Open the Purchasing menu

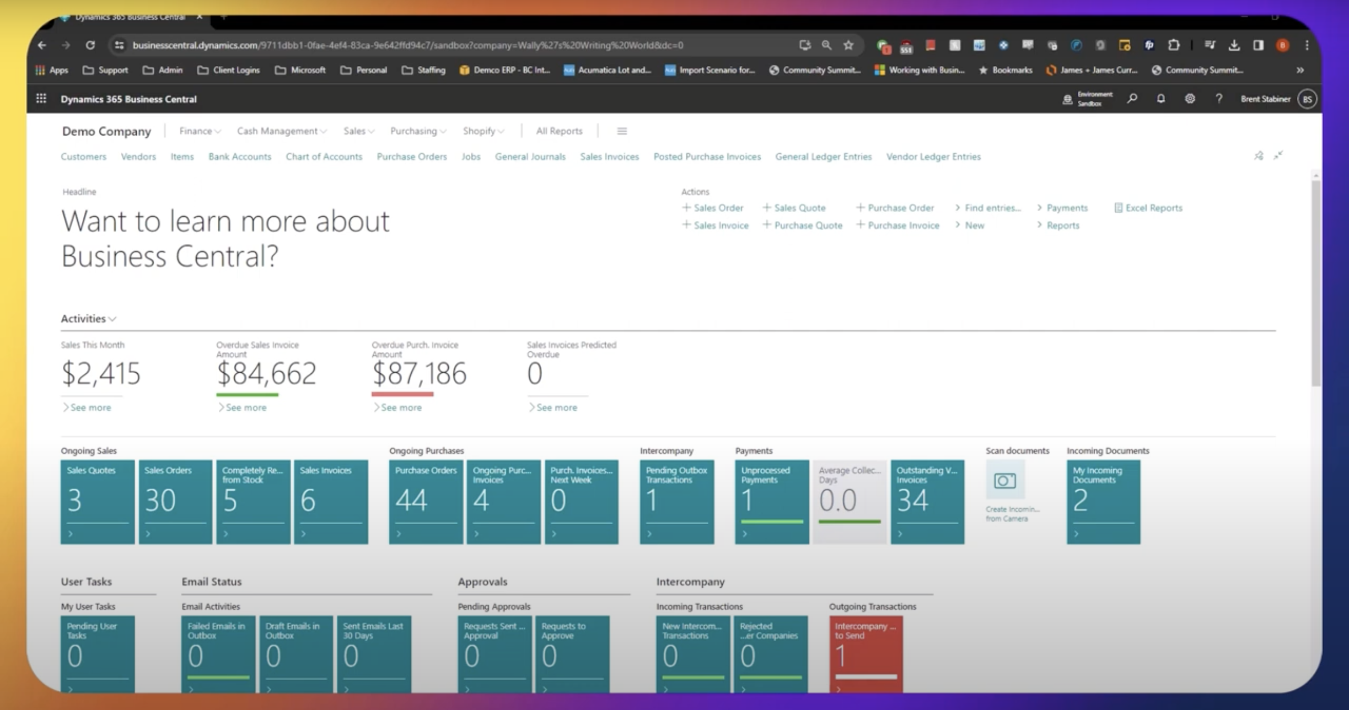coord(417,131)
